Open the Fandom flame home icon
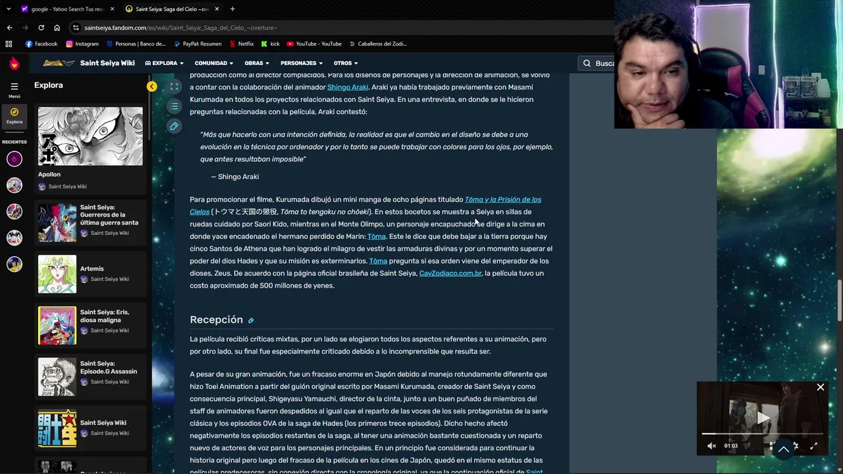This screenshot has width=843, height=474. [14, 63]
